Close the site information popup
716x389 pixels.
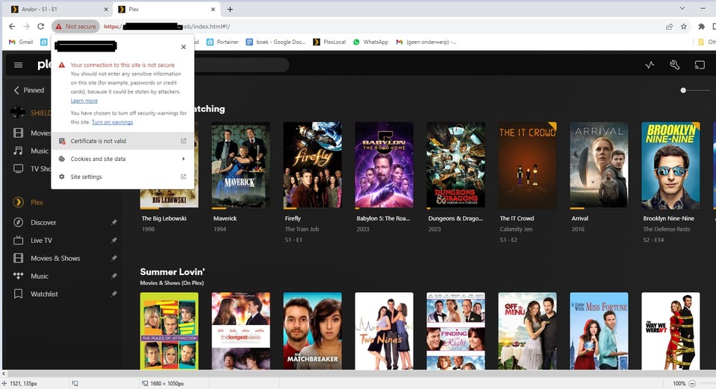point(184,47)
